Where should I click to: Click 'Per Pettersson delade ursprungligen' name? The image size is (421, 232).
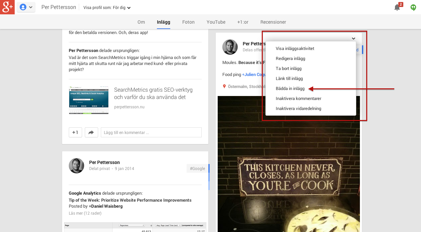(83, 50)
